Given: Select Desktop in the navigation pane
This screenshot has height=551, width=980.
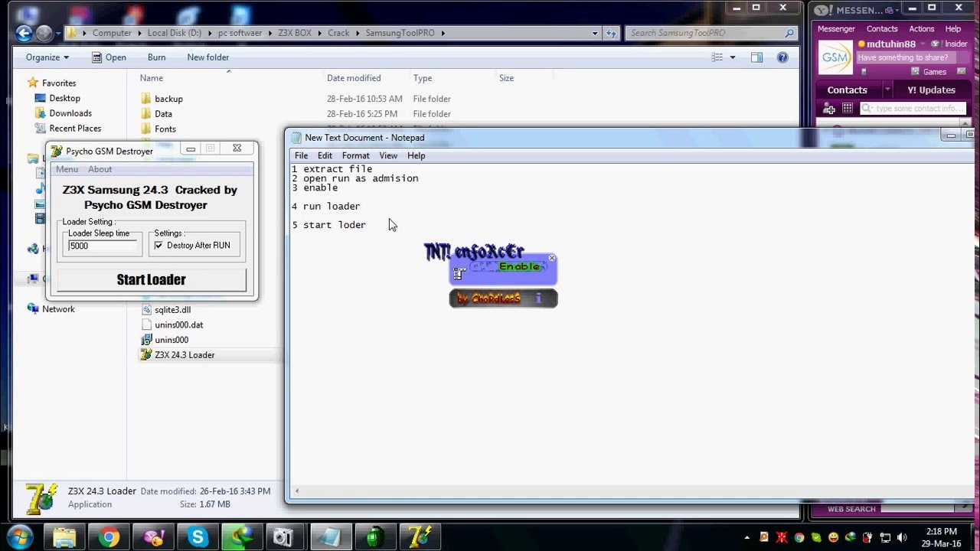Looking at the screenshot, I should 64,98.
